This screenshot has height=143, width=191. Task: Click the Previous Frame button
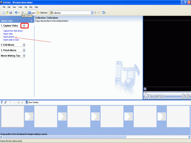(157, 96)
